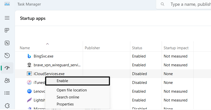
Task: Open the Performance page icon
Action: (x=7, y=43)
